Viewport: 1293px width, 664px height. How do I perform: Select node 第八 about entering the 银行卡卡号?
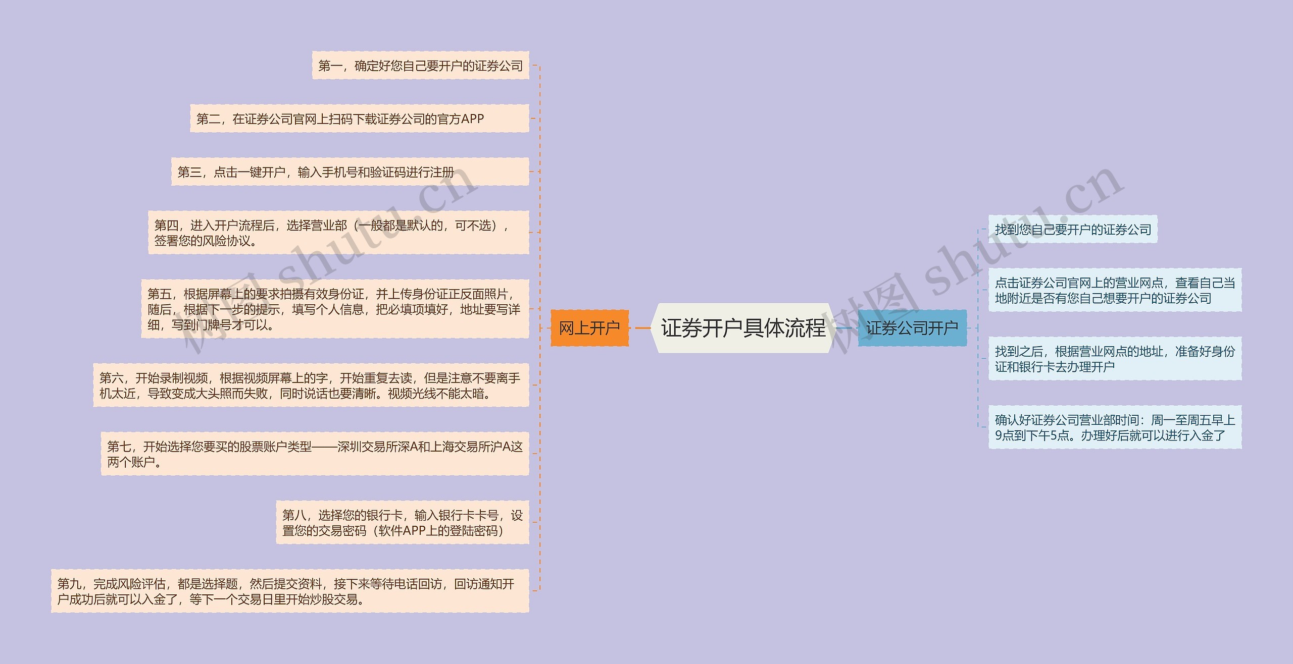coord(403,522)
